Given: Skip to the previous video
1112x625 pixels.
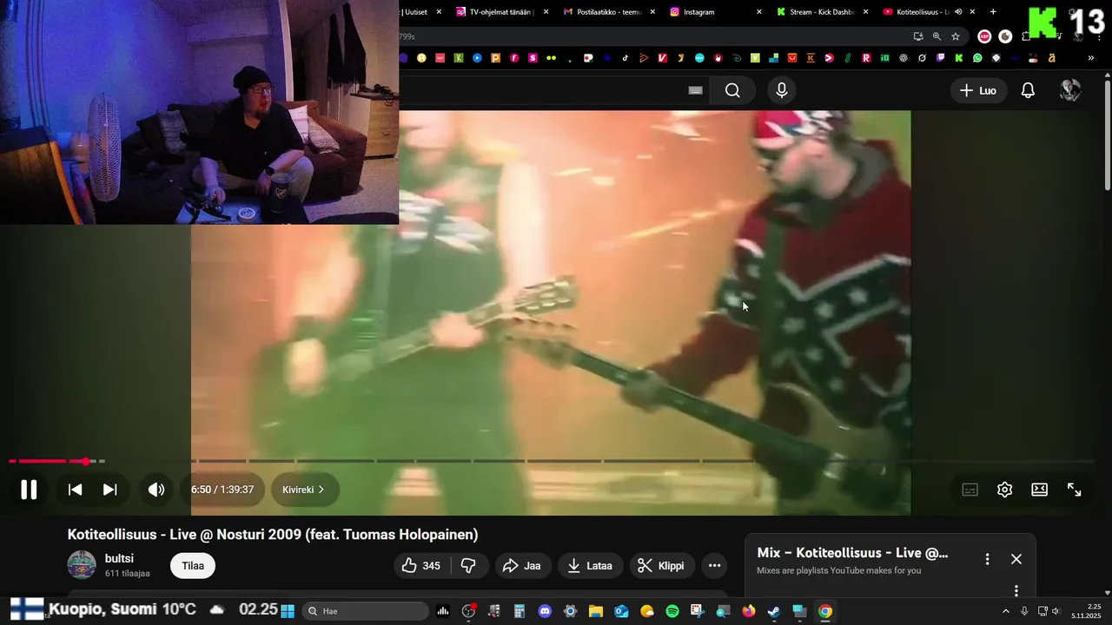Looking at the screenshot, I should point(76,490).
